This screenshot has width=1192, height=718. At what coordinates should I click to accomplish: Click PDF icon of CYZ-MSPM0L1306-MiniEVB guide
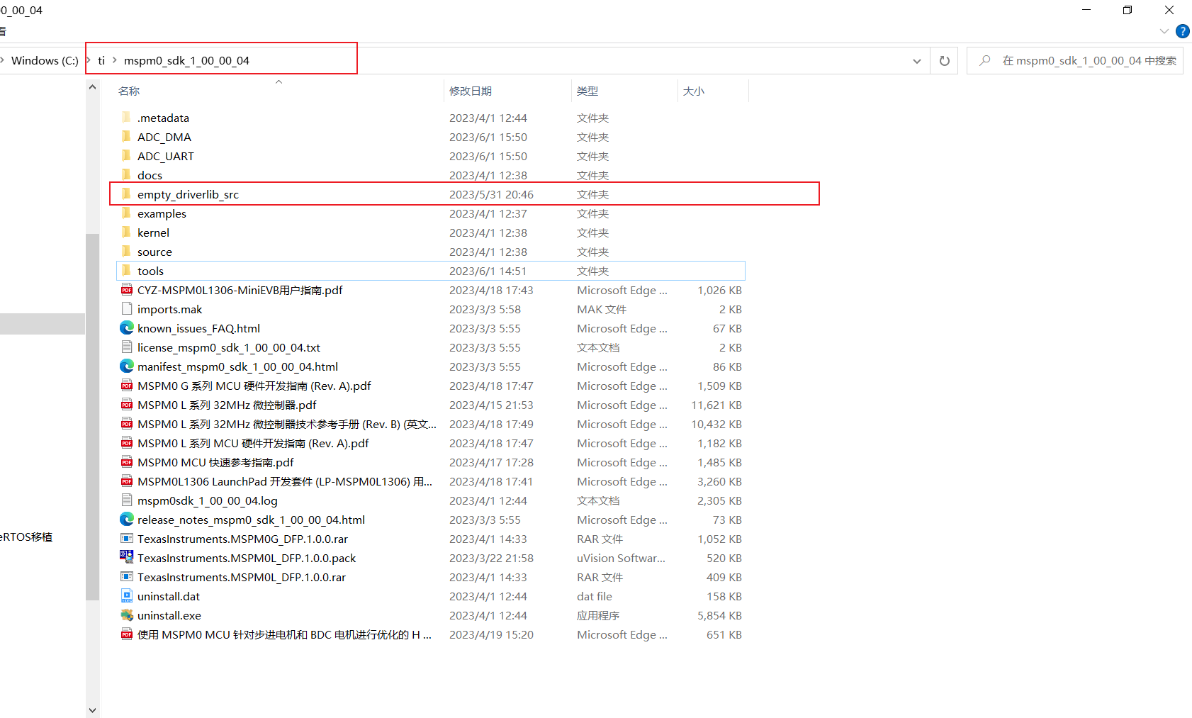coord(127,289)
